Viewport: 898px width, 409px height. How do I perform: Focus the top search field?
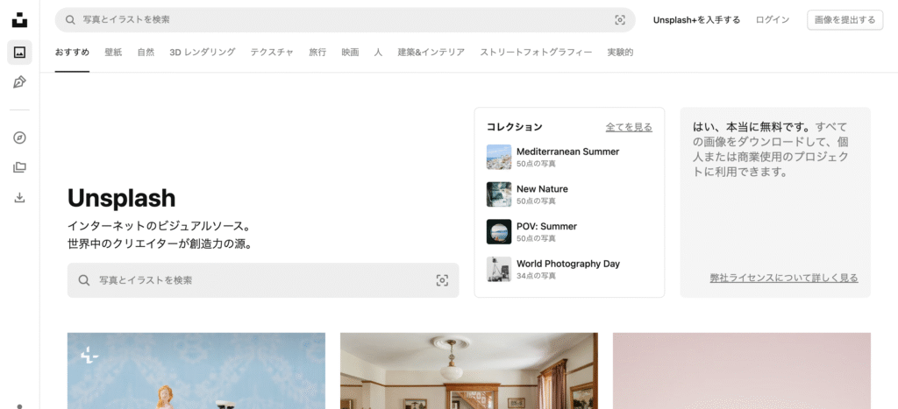[345, 20]
